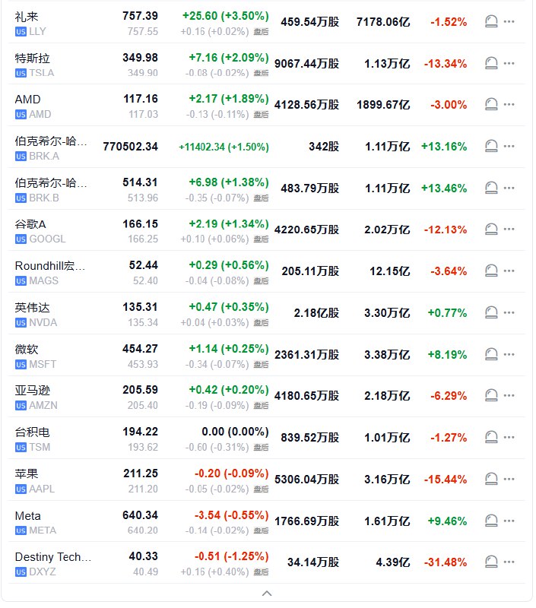Click bell icon for Microsoft MSFT

tap(491, 354)
